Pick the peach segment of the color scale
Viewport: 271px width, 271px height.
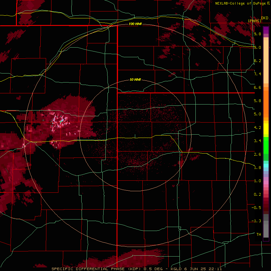pos(266,62)
